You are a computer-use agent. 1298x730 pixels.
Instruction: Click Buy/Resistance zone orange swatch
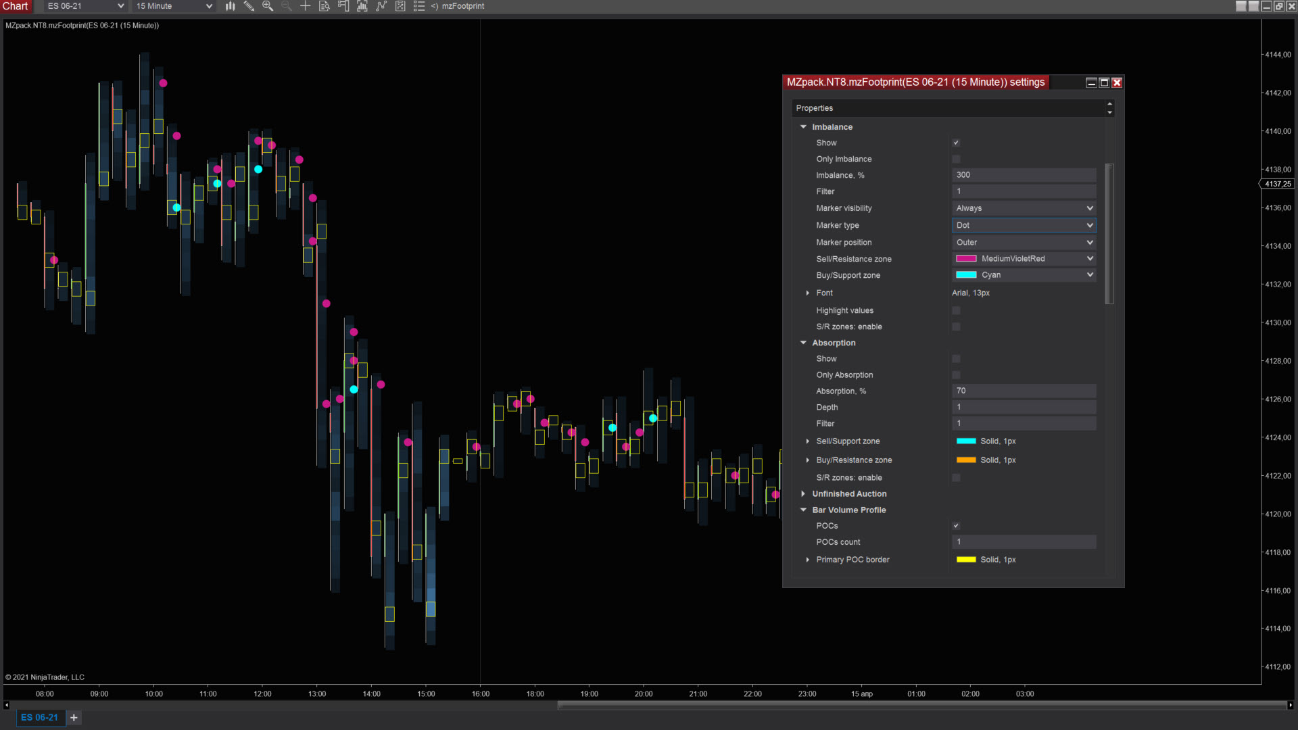click(x=966, y=460)
